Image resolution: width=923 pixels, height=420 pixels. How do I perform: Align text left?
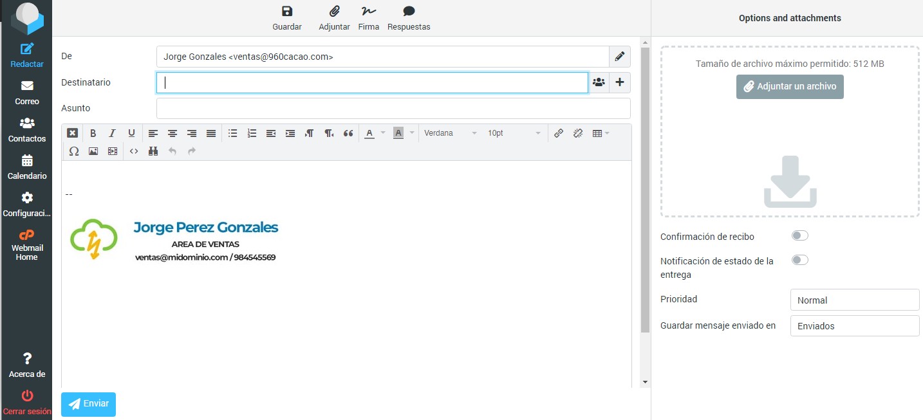153,133
